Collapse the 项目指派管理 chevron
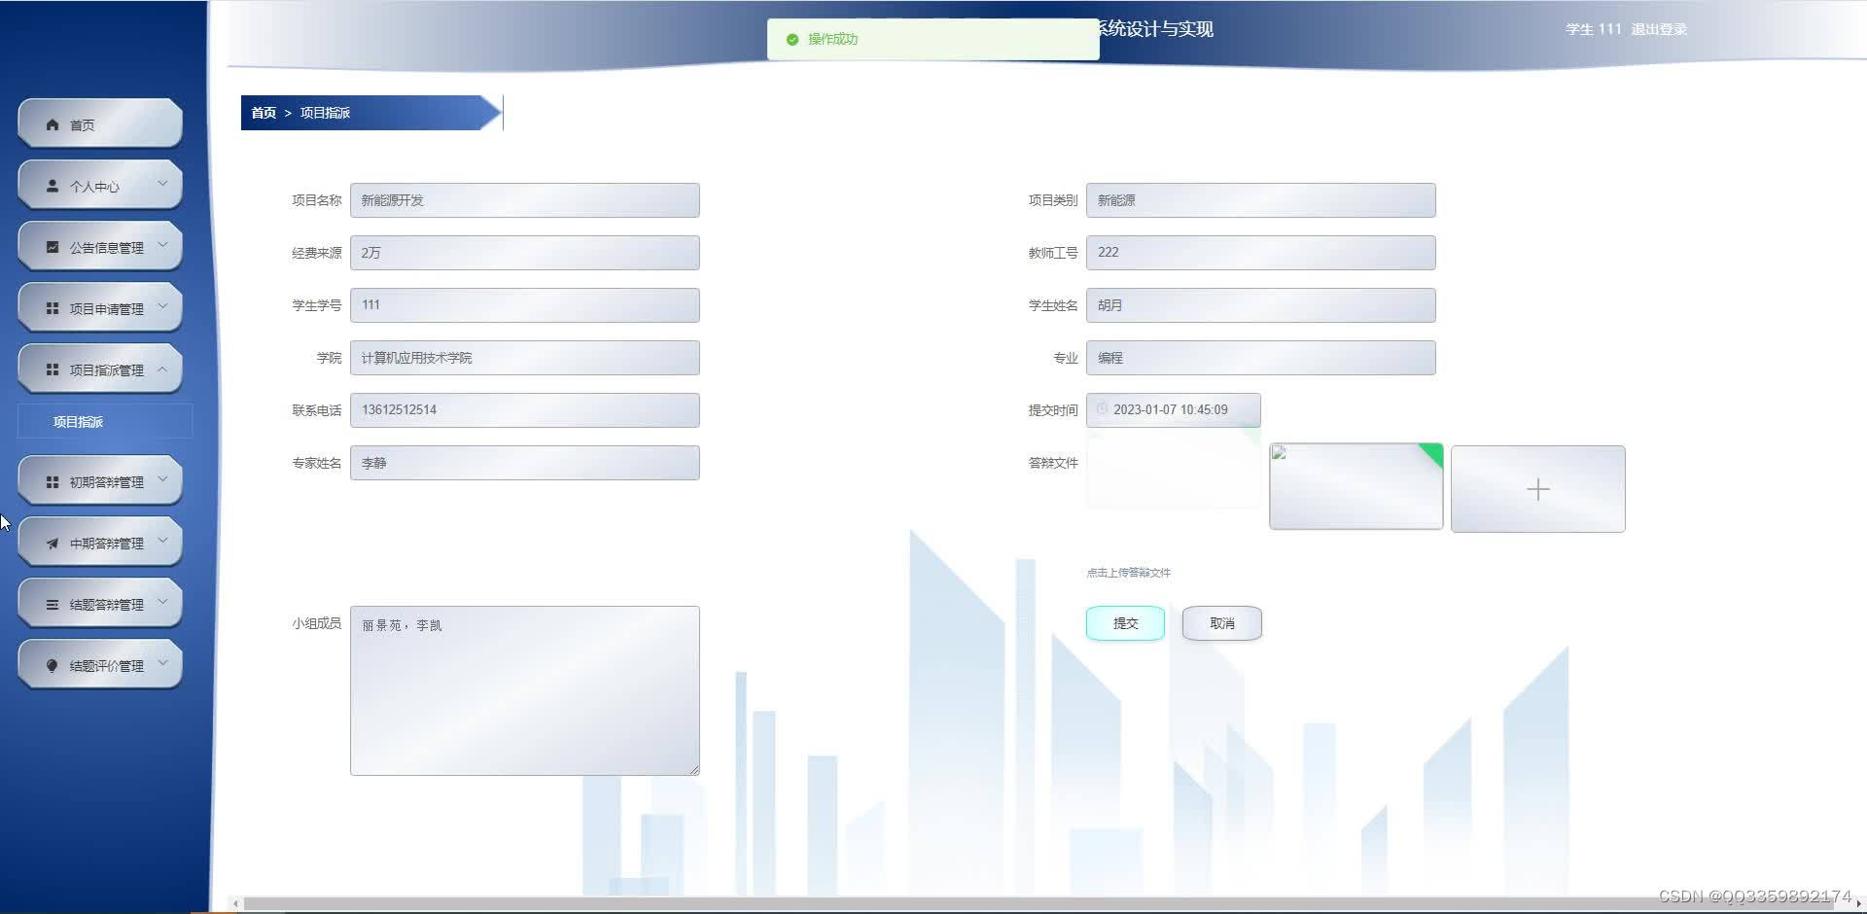The height and width of the screenshot is (914, 1867). click(162, 369)
